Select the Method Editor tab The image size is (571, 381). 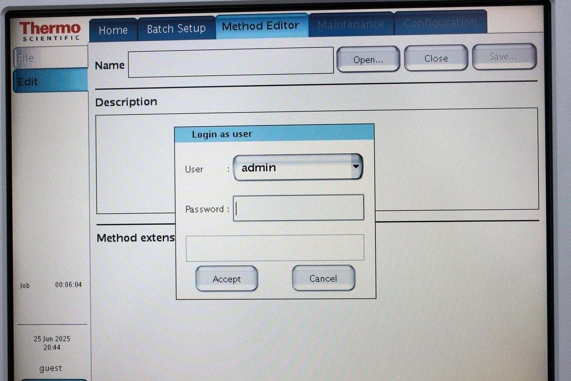[x=261, y=26]
